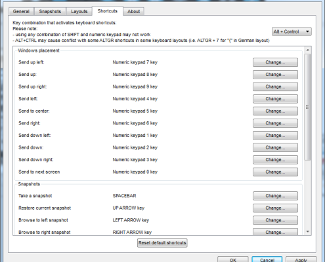Change the Take a snapshot shortcut
The height and width of the screenshot is (262, 325).
[275, 196]
